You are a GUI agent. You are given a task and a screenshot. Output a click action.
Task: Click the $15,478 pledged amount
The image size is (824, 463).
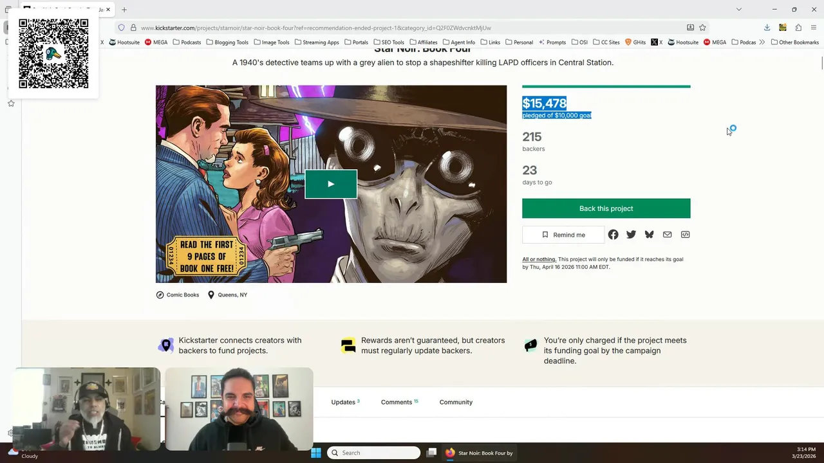coord(544,103)
